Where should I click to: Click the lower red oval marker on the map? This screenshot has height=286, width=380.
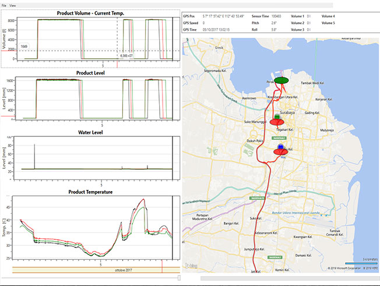(282, 153)
